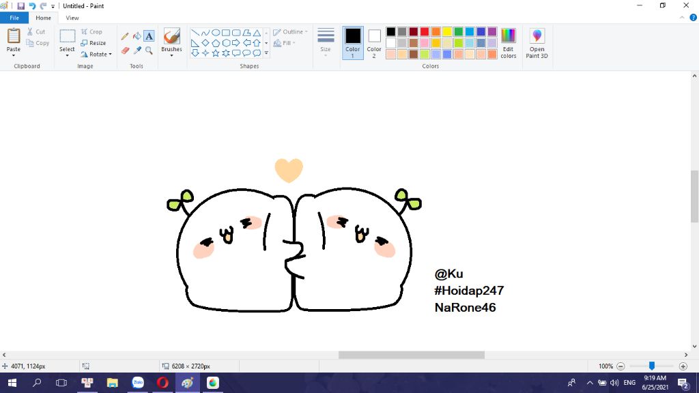
Task: Select the Text tool
Action: click(x=149, y=36)
